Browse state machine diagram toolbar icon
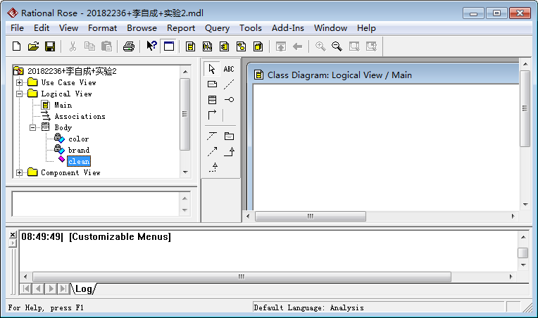Image resolution: width=538 pixels, height=318 pixels. (242, 46)
